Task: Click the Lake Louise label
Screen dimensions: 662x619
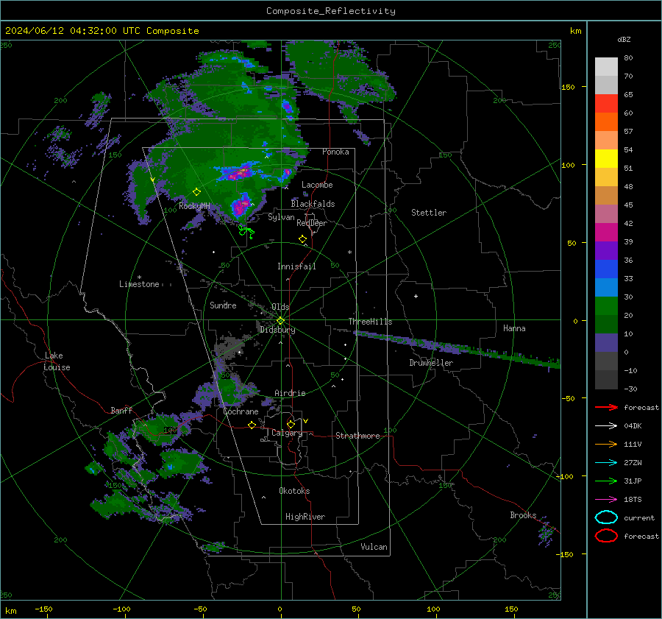Action: click(57, 361)
